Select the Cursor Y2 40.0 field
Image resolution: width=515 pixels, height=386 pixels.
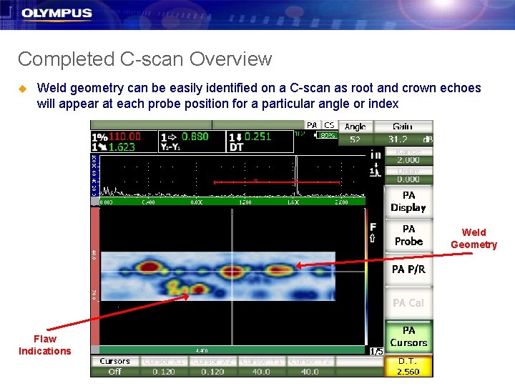click(310, 366)
